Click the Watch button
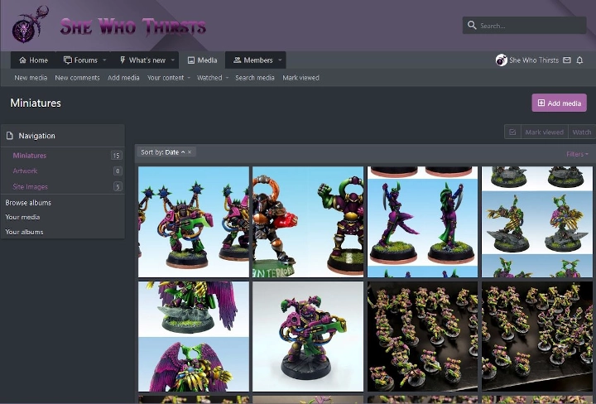596x404 pixels. (582, 132)
